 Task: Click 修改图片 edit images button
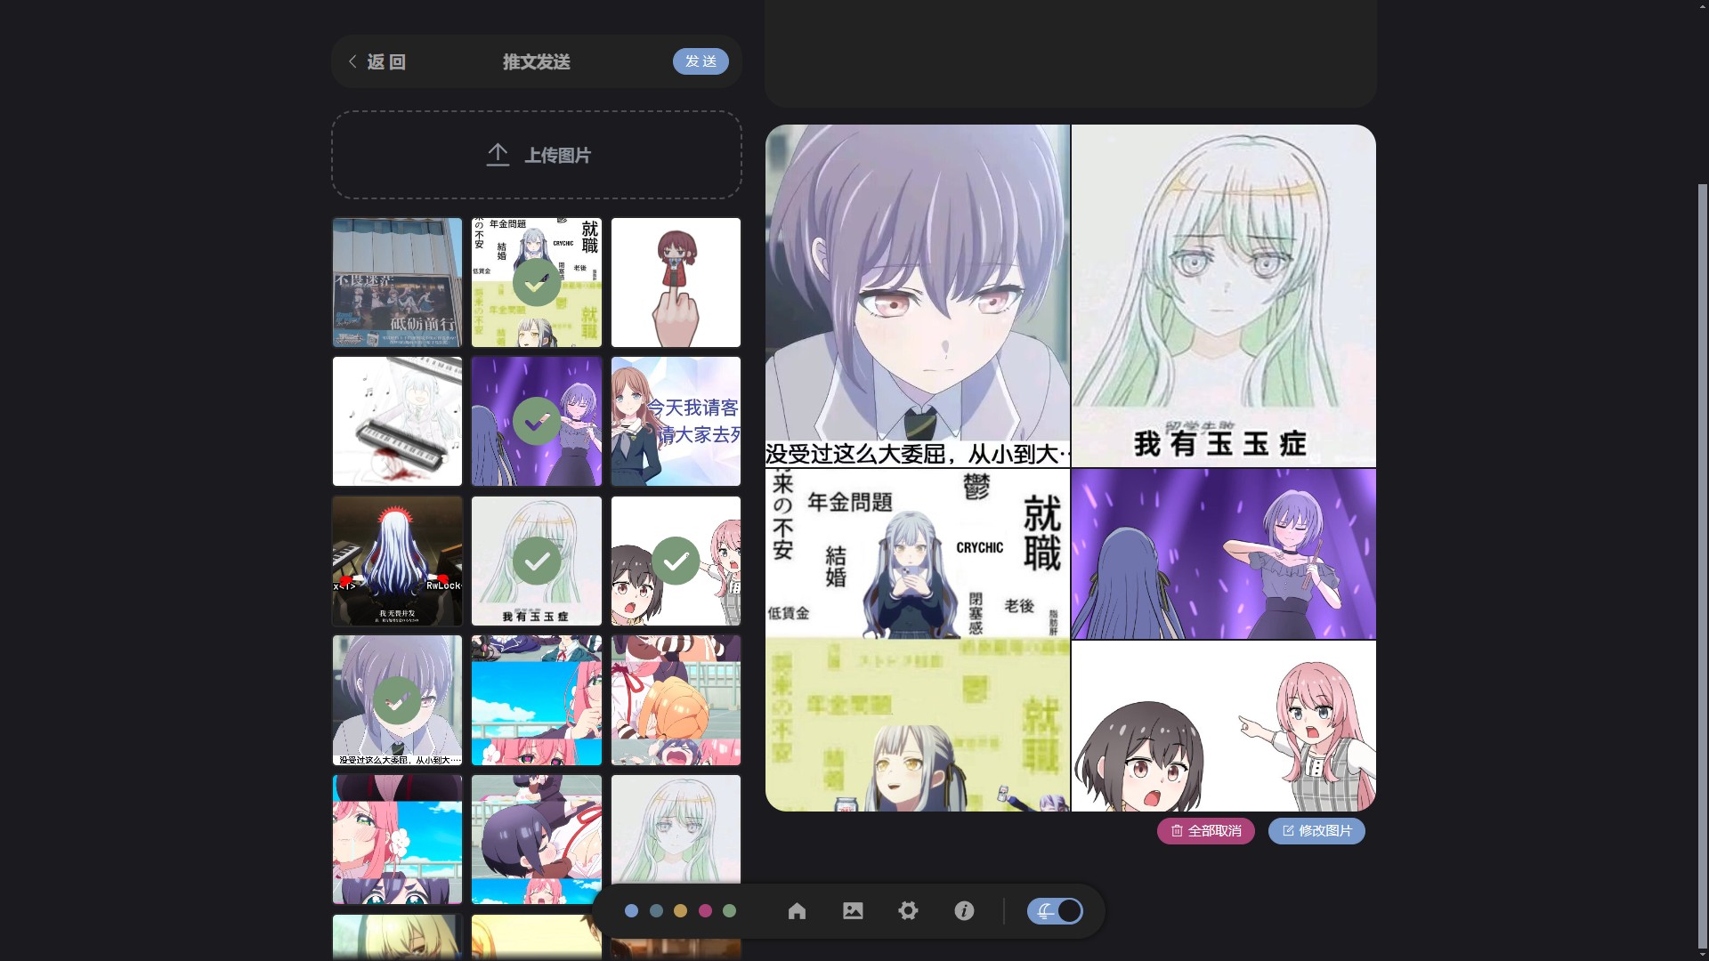(1316, 830)
